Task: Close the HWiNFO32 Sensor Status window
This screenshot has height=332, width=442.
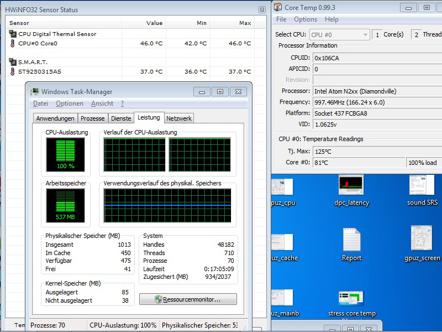Action: 262,10
